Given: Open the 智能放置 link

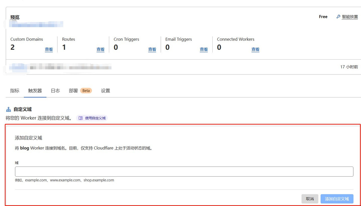Looking at the screenshot, I should point(350,17).
